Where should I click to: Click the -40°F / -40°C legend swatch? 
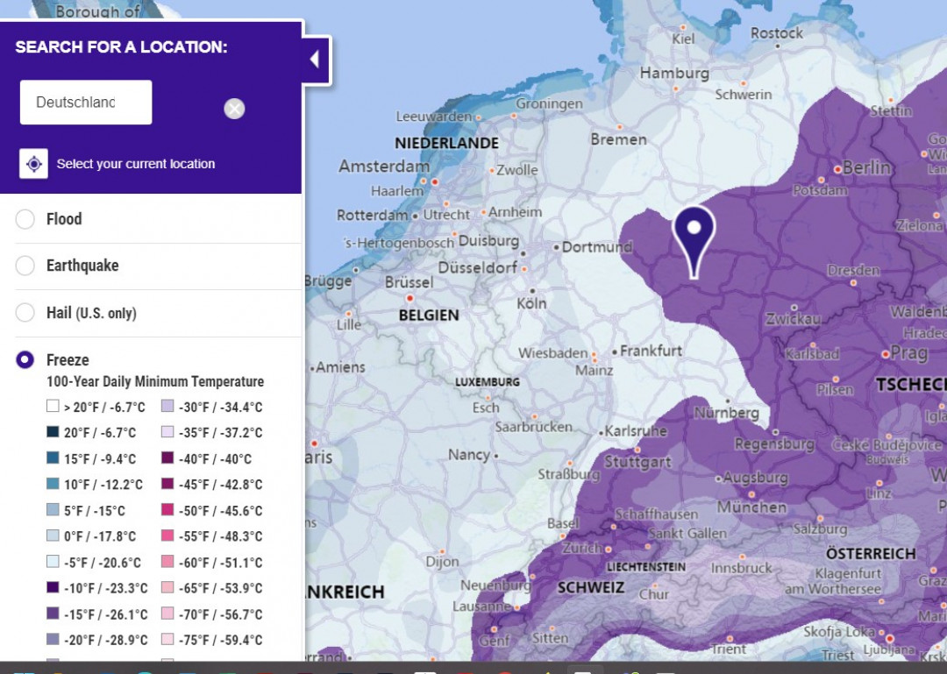click(167, 458)
